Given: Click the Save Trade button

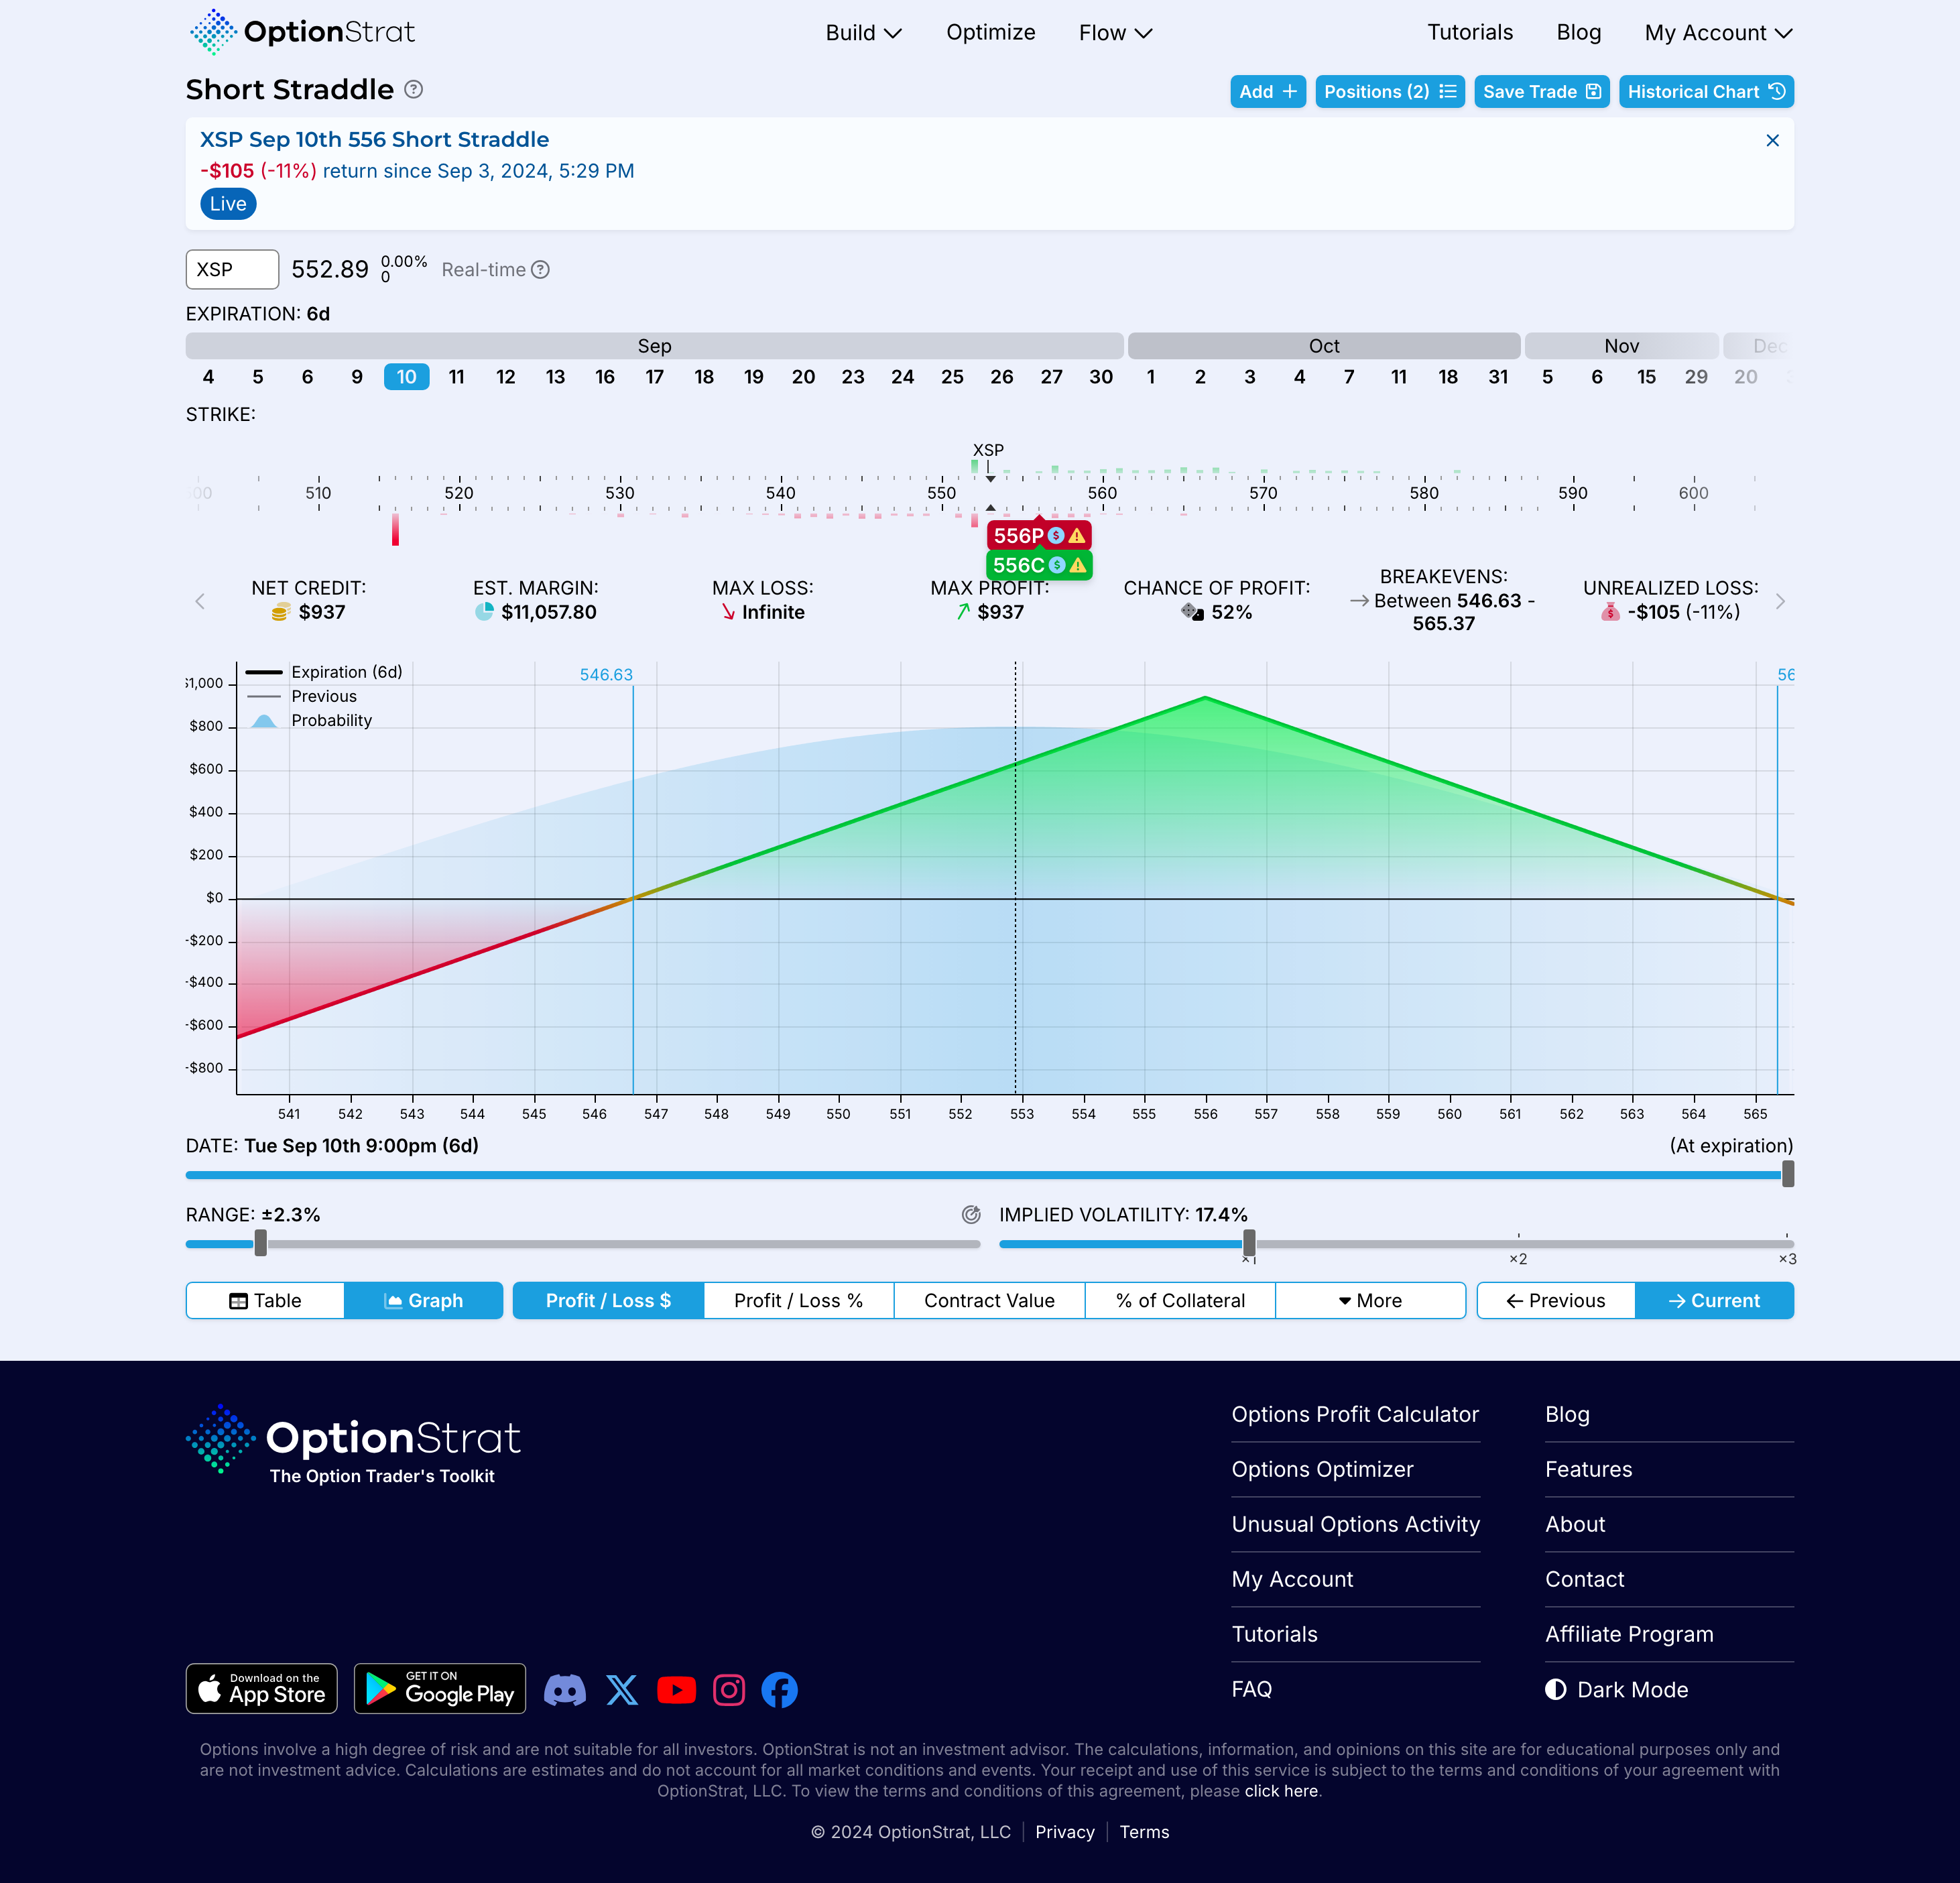Looking at the screenshot, I should [1541, 92].
